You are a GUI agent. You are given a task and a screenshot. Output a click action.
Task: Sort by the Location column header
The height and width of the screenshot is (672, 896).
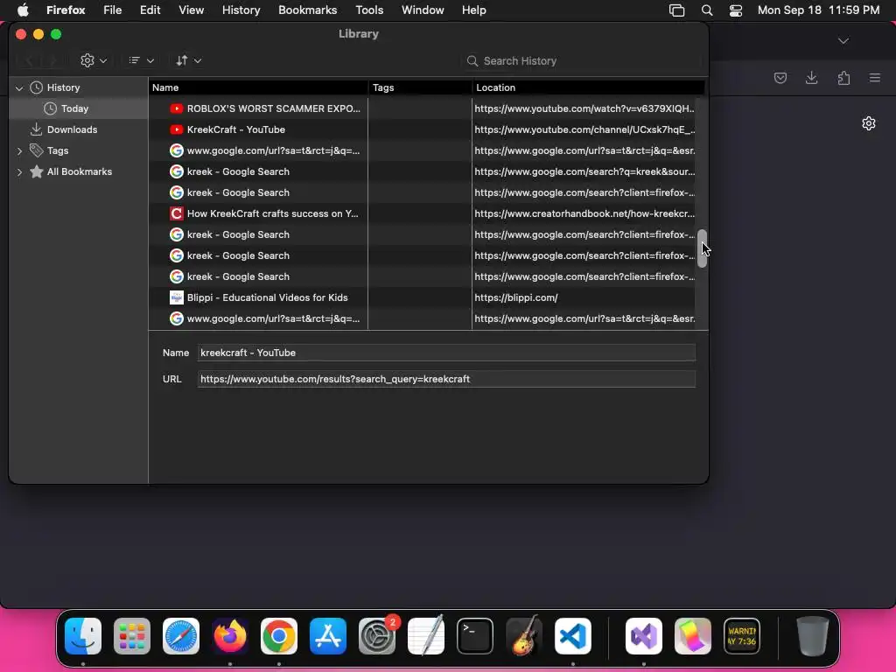(x=588, y=87)
